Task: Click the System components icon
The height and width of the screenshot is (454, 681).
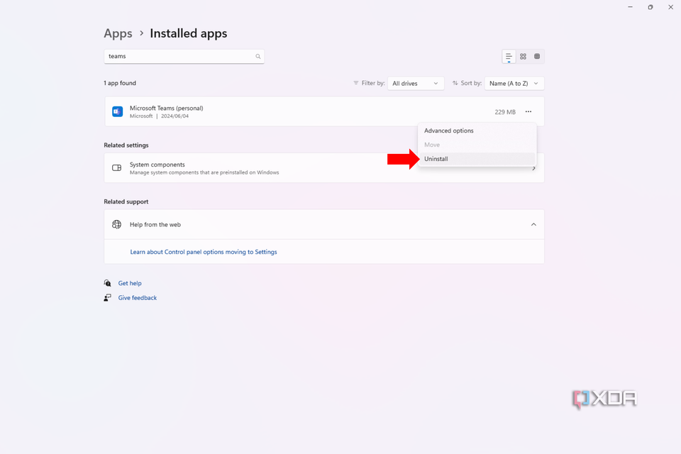Action: pos(116,167)
